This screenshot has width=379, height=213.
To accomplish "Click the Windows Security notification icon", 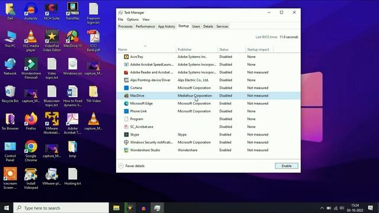I will [x=126, y=142].
